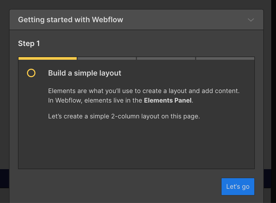This screenshot has width=276, height=203.
Task: Select the yellow circle step indicator
Action: click(x=31, y=73)
